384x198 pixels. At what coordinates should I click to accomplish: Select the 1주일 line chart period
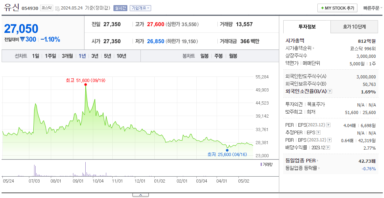click(50, 56)
